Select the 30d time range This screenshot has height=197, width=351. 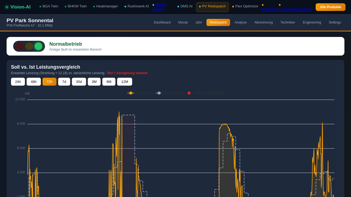point(79,82)
